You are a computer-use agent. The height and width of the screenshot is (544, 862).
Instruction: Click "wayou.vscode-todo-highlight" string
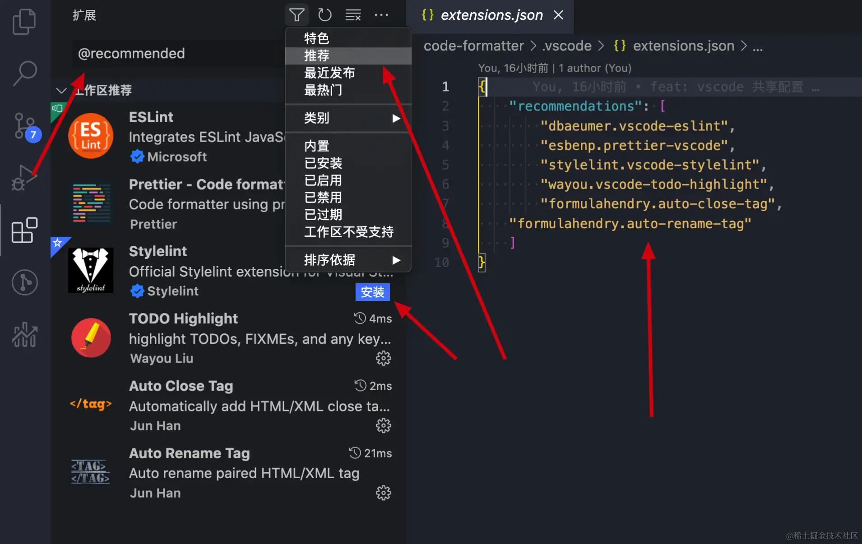(x=653, y=184)
